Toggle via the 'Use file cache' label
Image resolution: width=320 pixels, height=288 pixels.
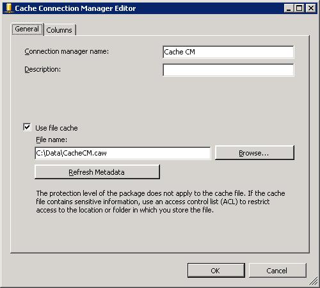click(56, 128)
